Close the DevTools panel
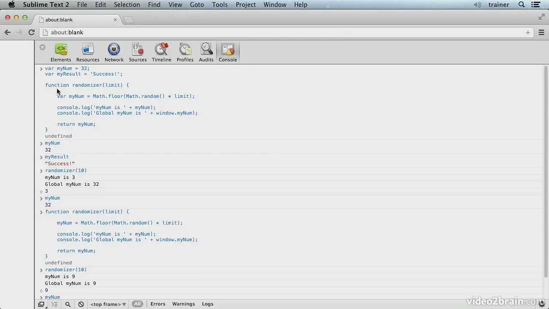Image resolution: width=549 pixels, height=309 pixels. (42, 47)
